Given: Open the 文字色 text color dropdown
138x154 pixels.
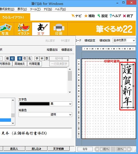Looking at the screenshot, I should (45, 104).
